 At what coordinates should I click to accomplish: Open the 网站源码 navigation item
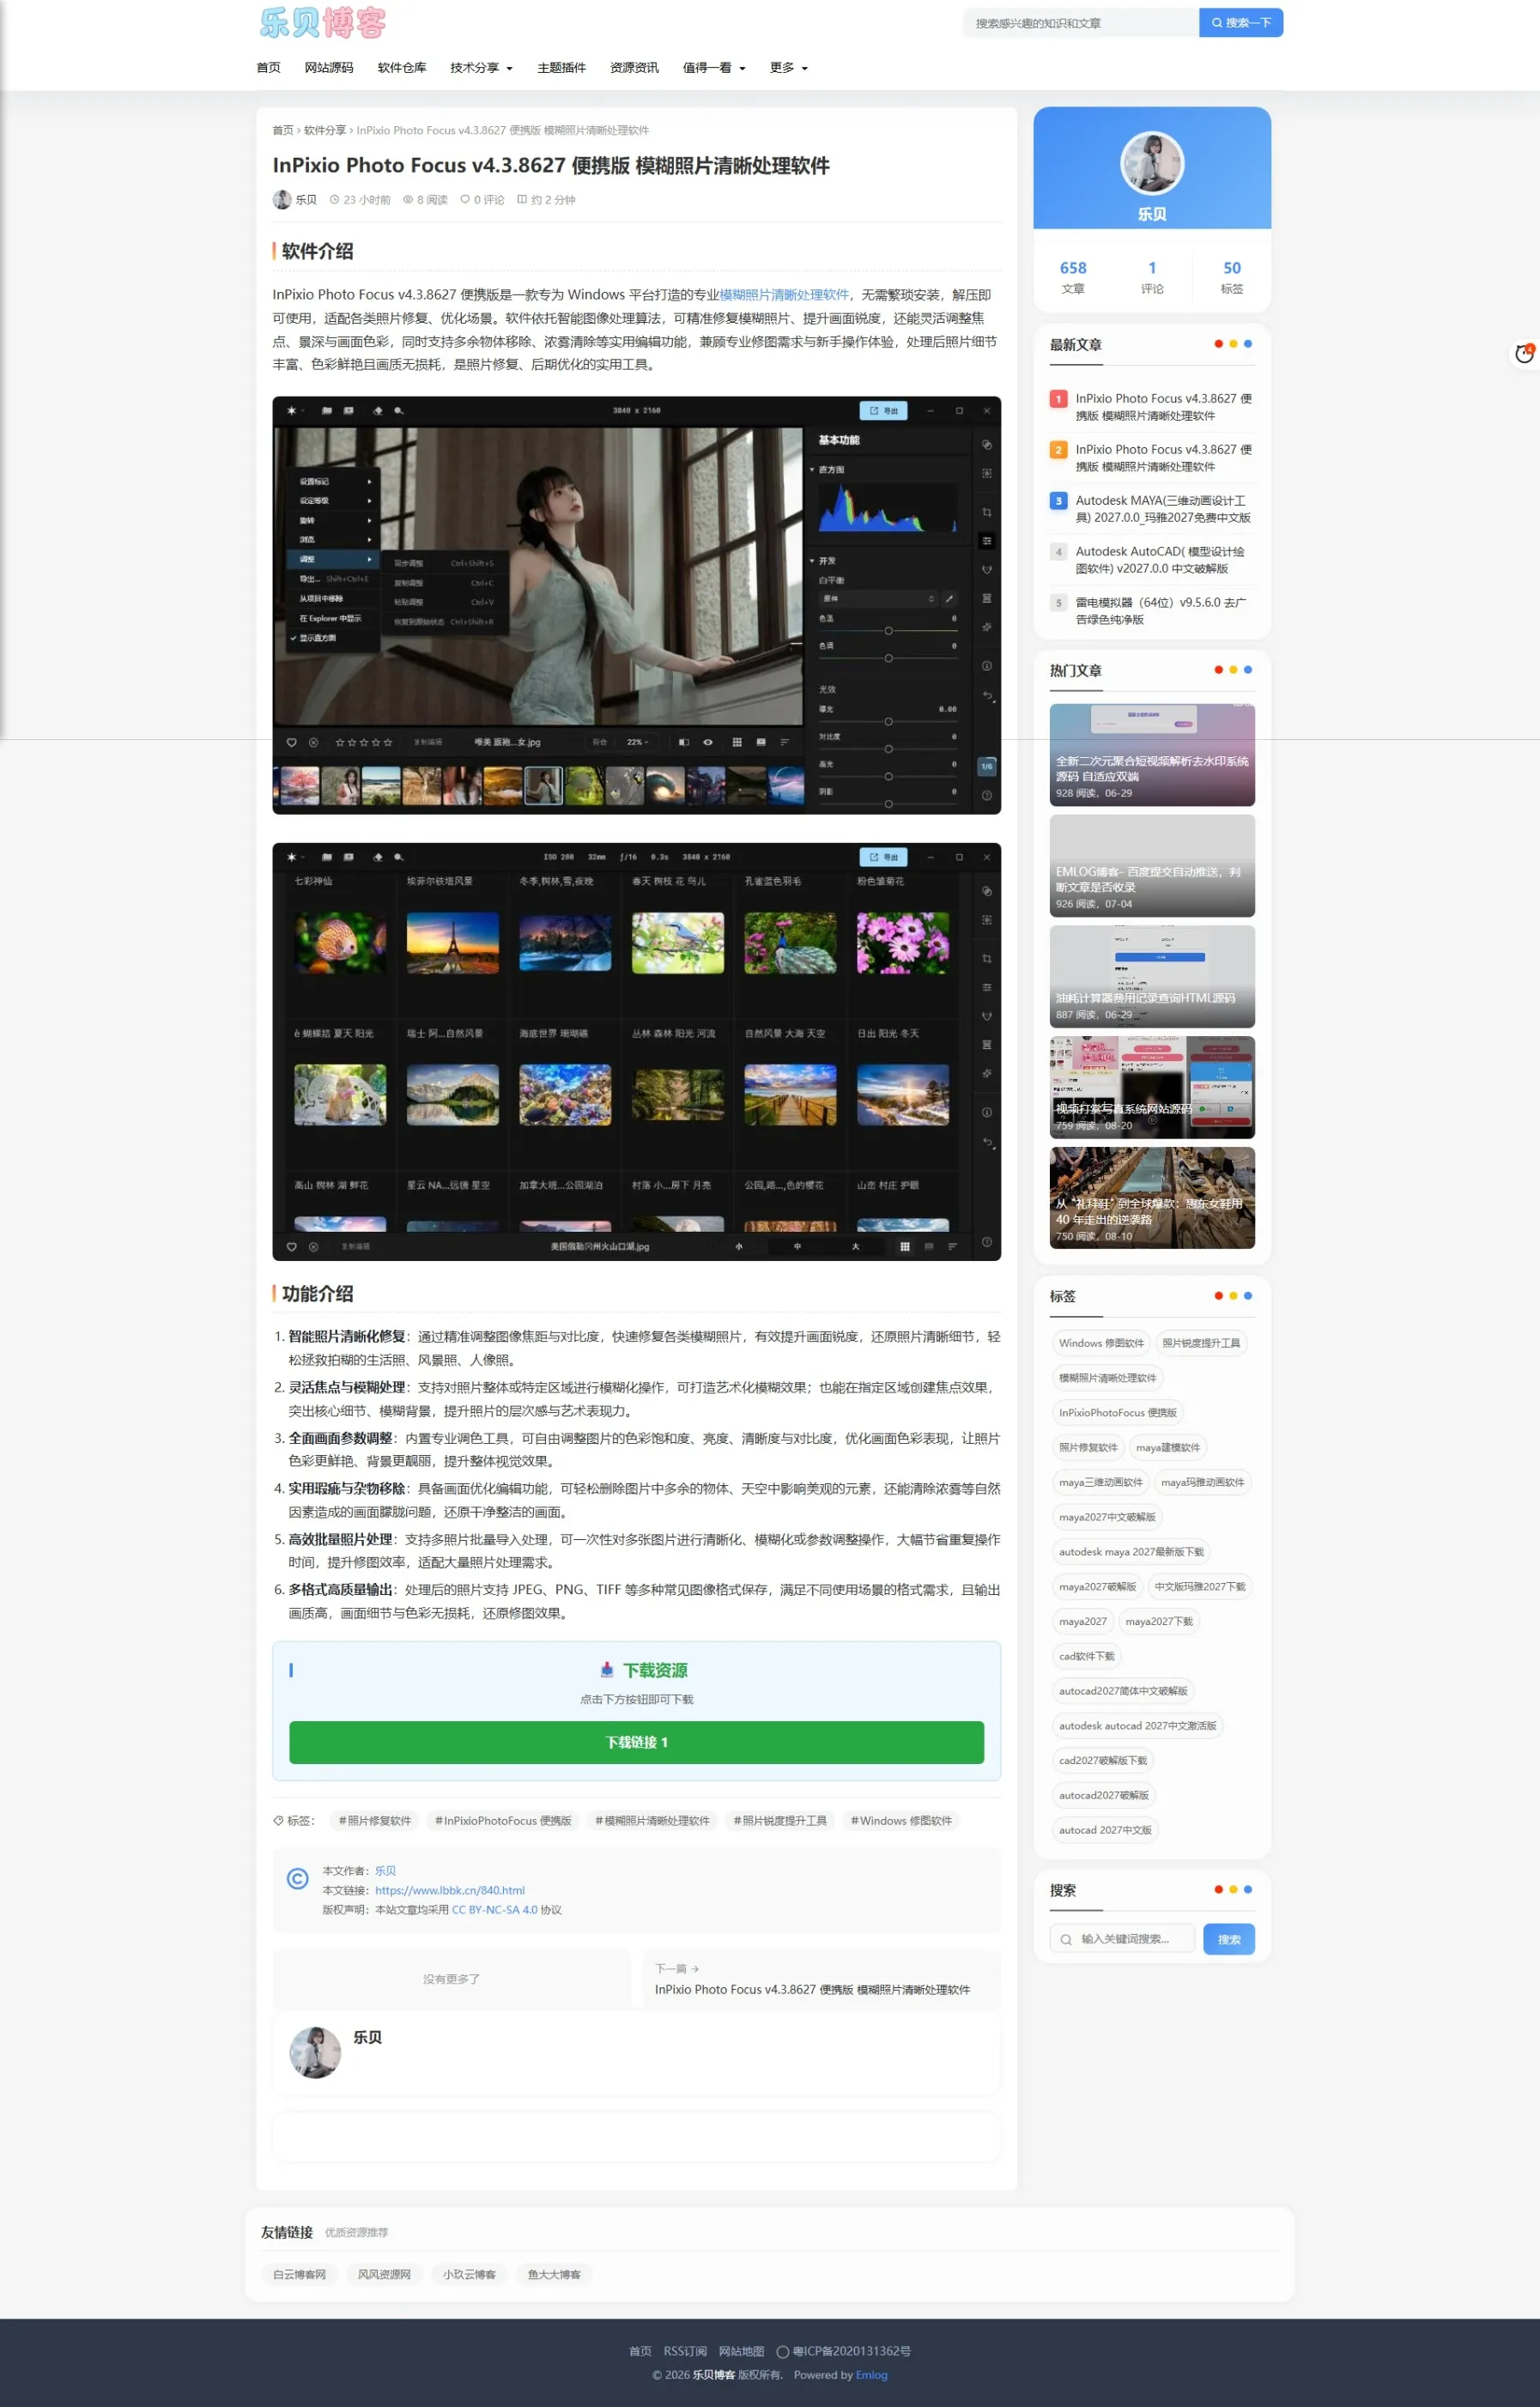[x=329, y=68]
